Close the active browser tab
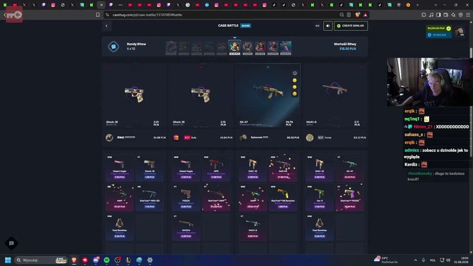 (101, 5)
